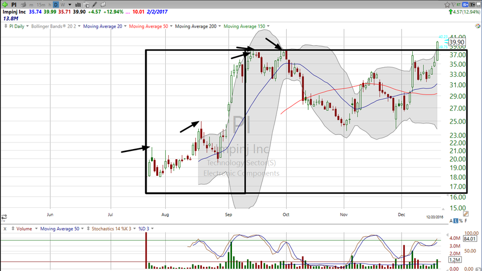Viewport: 482px width, 271px height.
Task: Open the print icon next to PI
Action: coord(23,5)
